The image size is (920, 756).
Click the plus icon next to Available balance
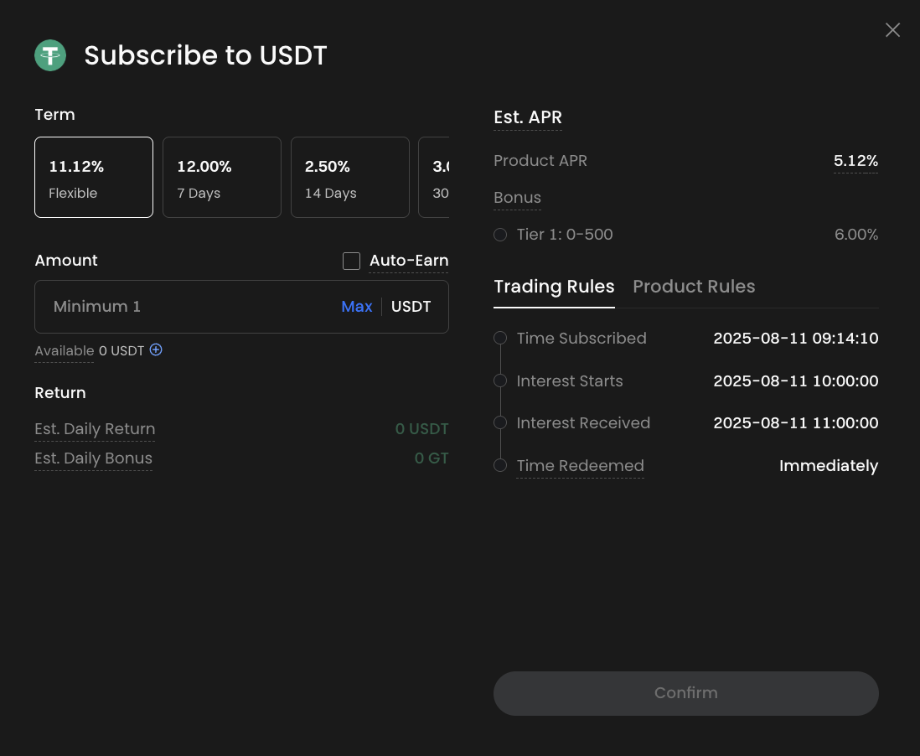point(156,350)
